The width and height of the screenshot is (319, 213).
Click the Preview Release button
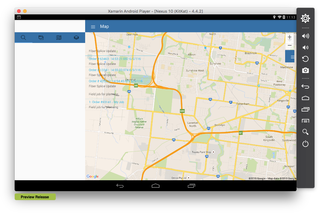35,197
